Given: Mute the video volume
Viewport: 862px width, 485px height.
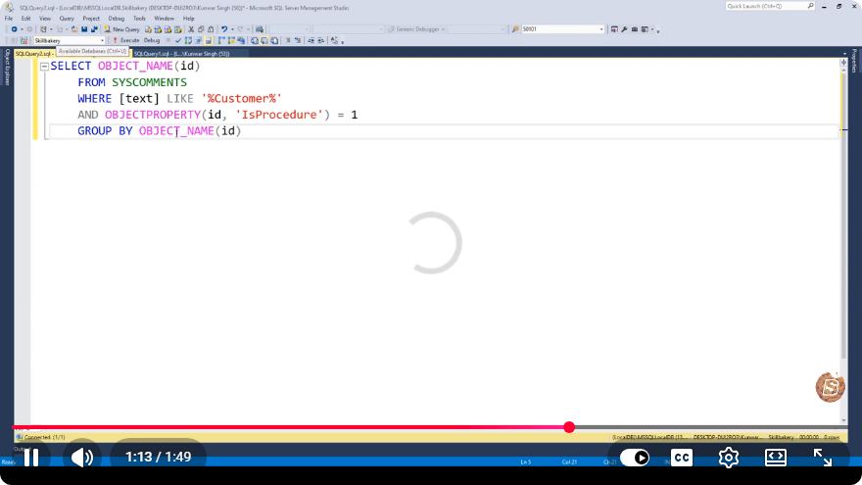Looking at the screenshot, I should click(x=82, y=458).
